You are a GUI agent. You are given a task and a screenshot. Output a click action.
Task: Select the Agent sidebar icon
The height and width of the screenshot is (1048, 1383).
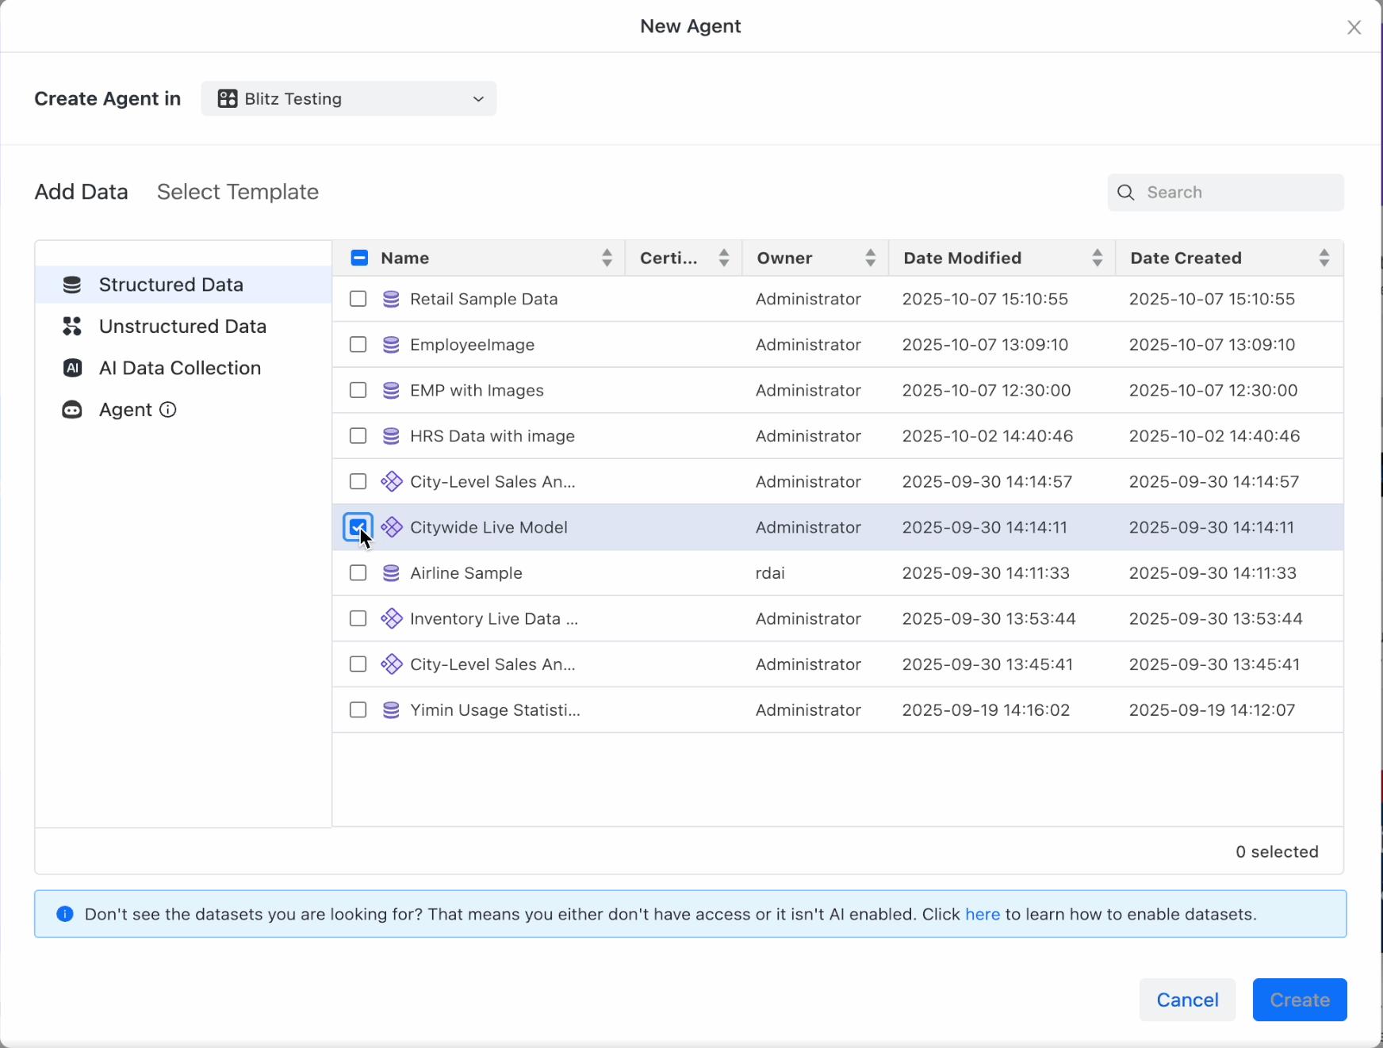coord(72,410)
